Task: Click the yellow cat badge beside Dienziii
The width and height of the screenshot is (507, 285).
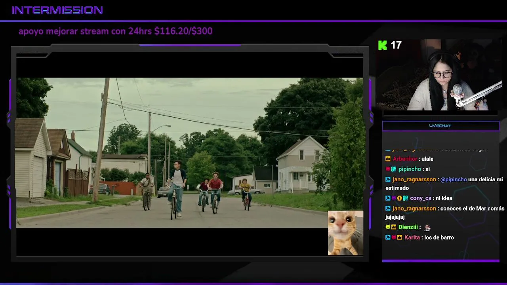Action: click(388, 227)
